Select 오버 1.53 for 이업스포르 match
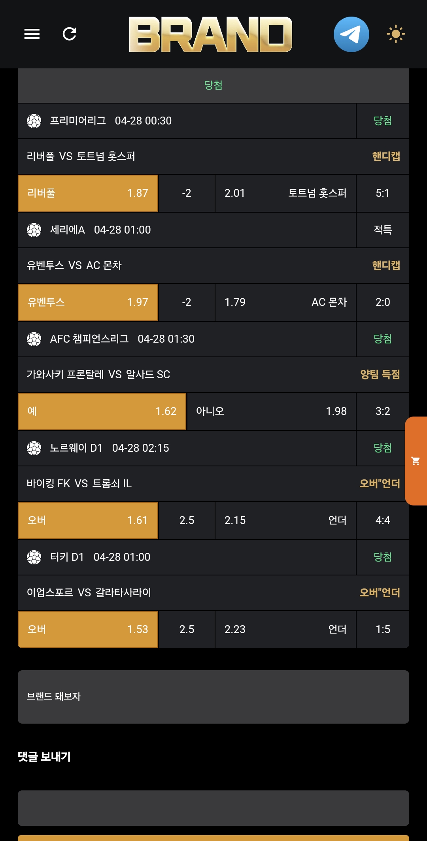Screen dimensions: 427x841 tap(88, 630)
